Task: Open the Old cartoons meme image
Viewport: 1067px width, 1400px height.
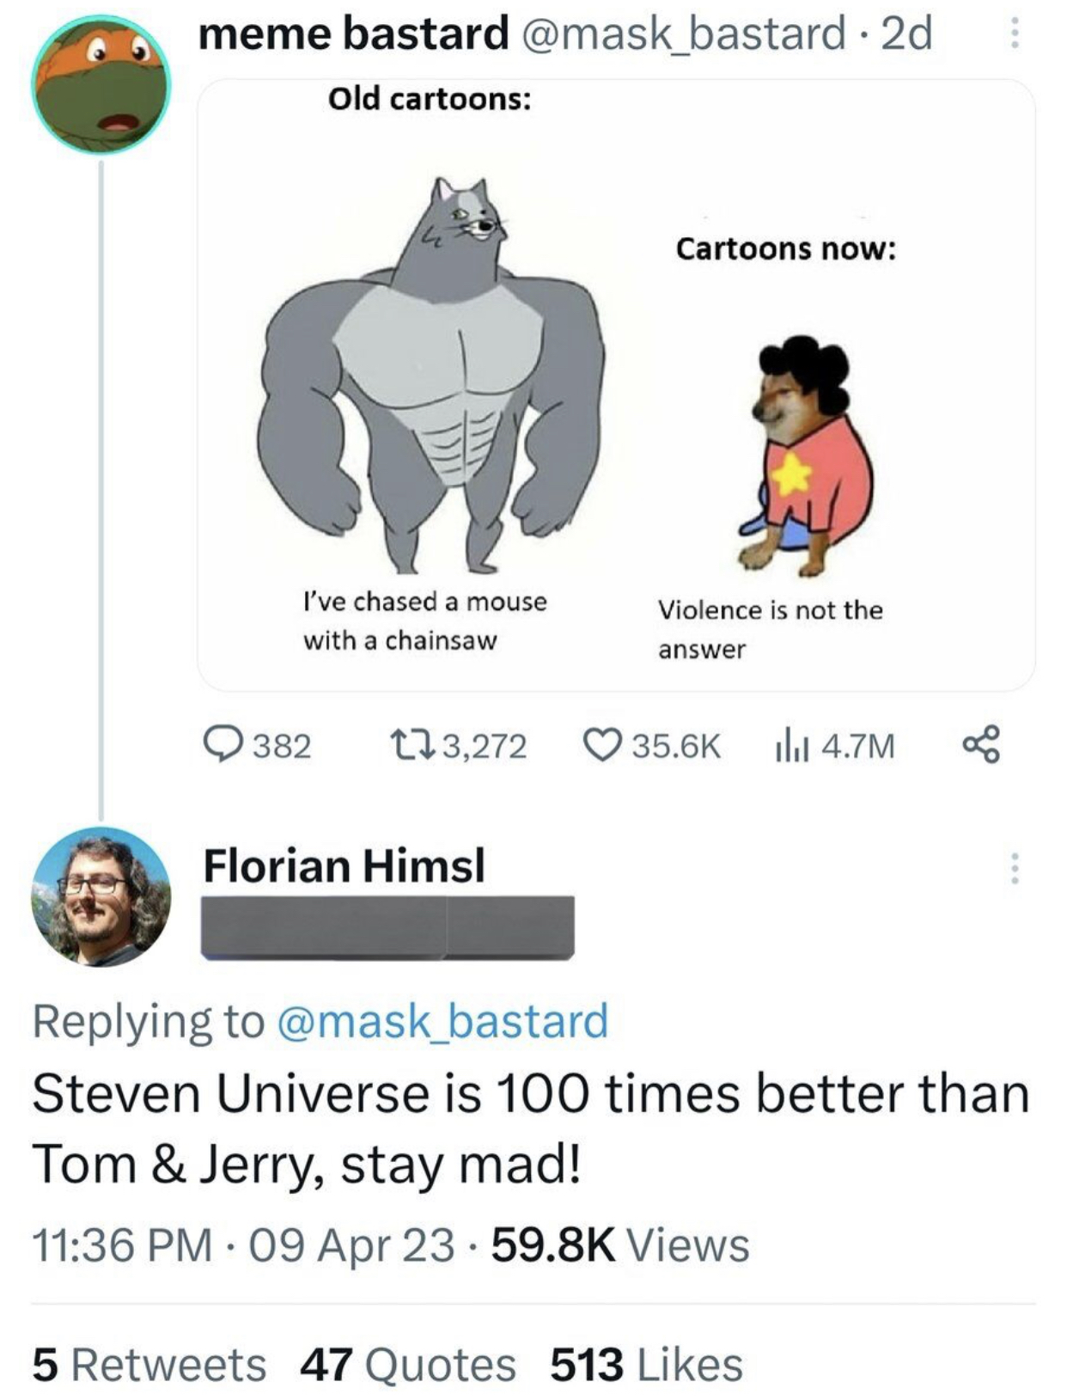Action: (616, 385)
